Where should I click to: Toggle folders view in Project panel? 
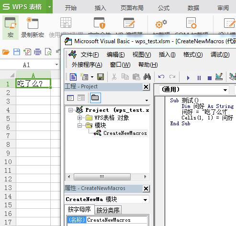pyautogui.click(x=95, y=98)
